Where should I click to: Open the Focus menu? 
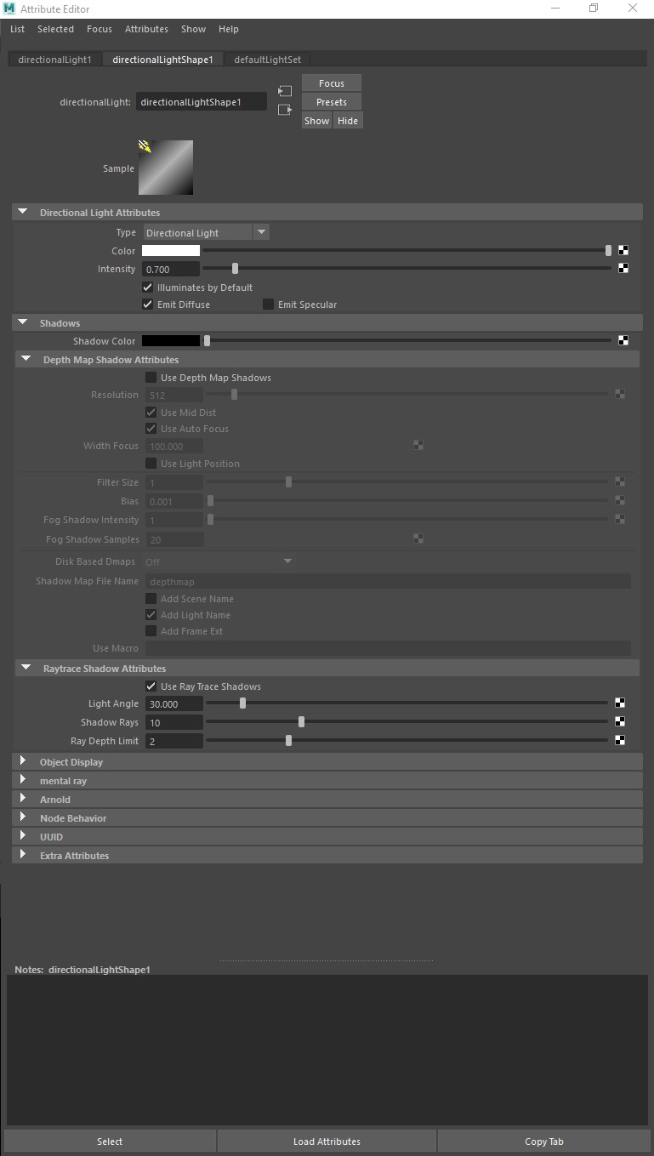tap(100, 29)
